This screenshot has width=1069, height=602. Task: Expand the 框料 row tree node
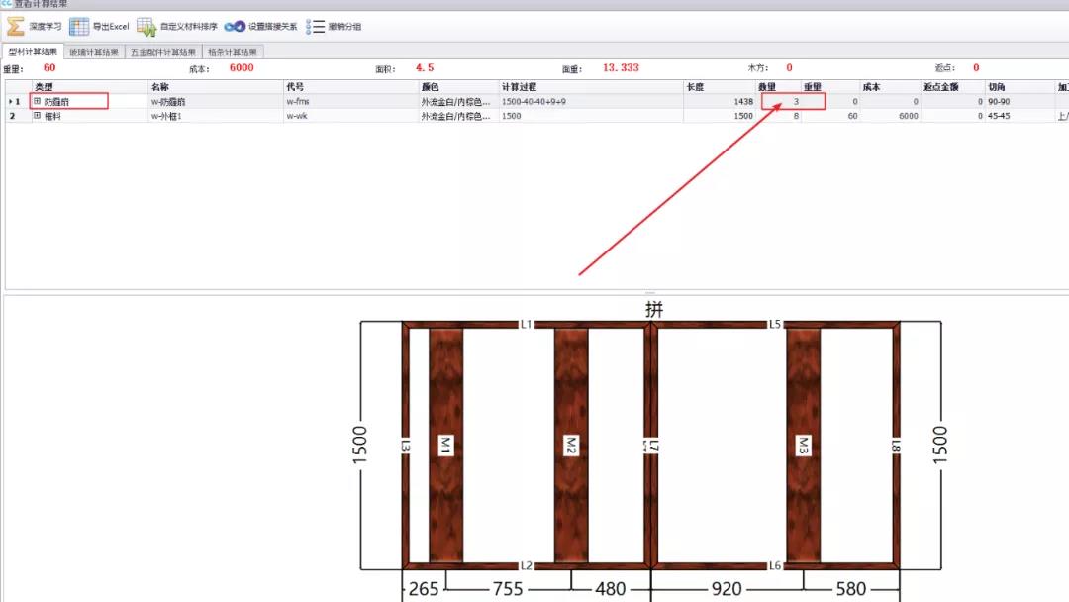(38, 116)
